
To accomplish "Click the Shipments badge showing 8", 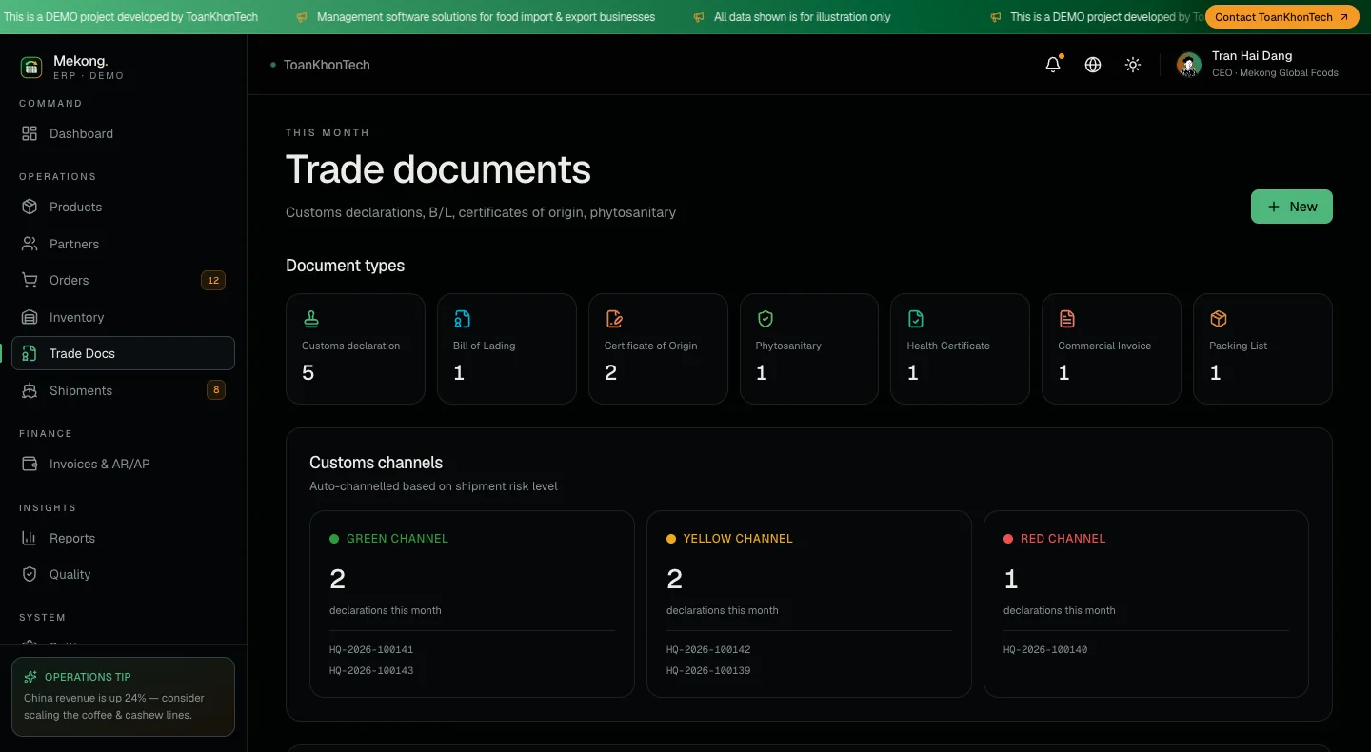I will pos(216,390).
